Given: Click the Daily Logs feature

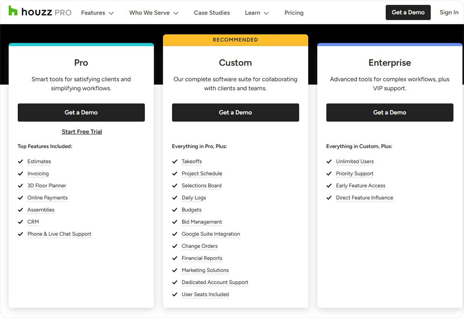Looking at the screenshot, I should [x=194, y=198].
